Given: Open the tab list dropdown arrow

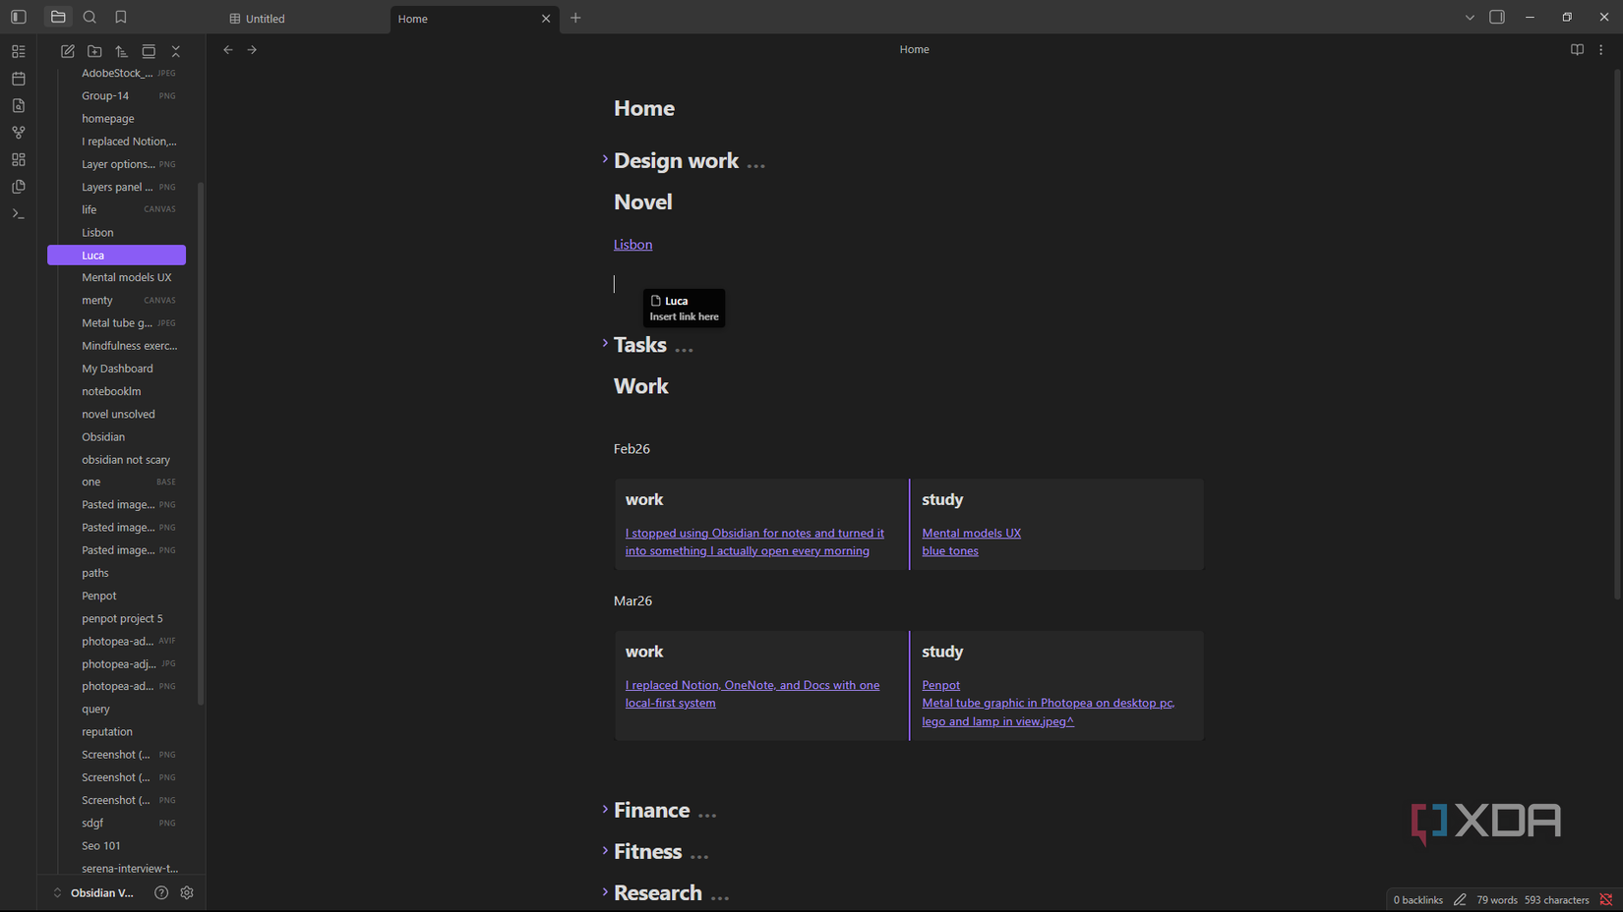Looking at the screenshot, I should point(1469,17).
